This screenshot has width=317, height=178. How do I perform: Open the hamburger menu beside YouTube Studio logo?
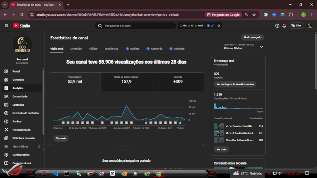(6, 26)
